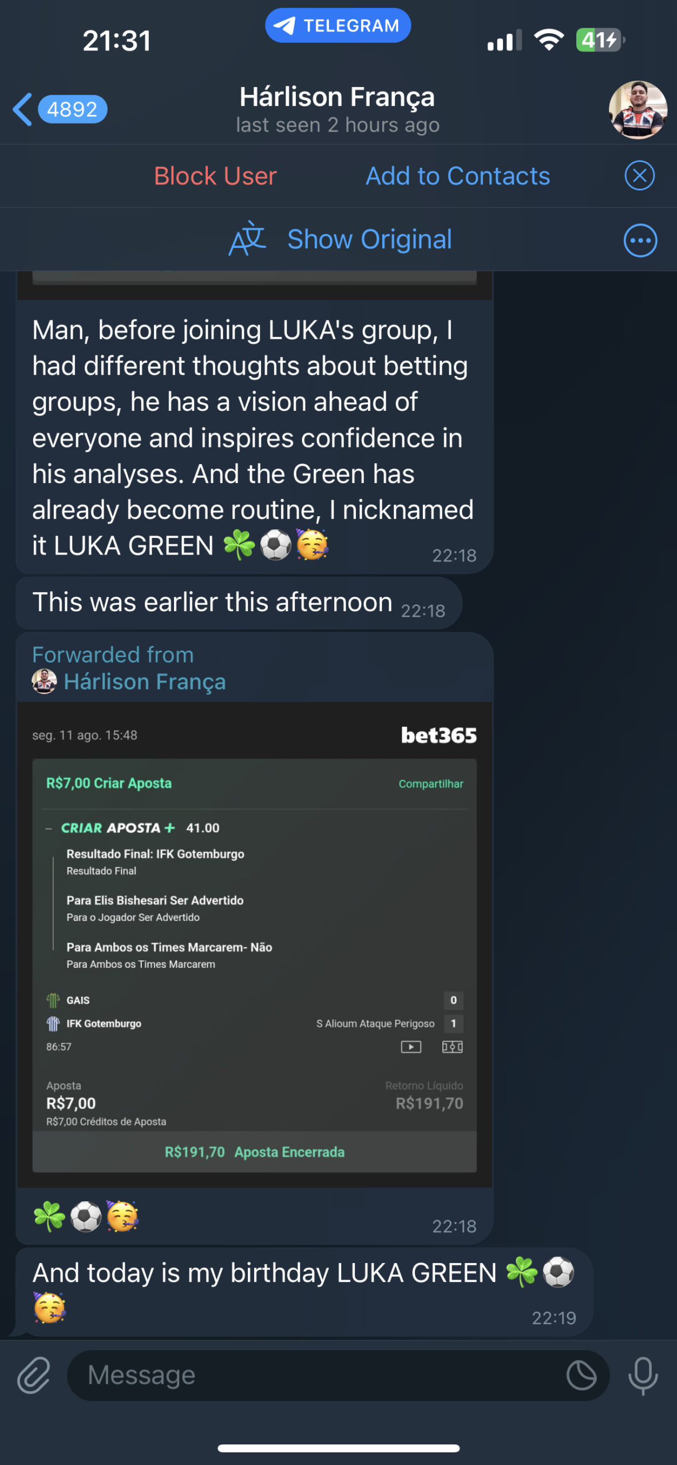Tap the paperclip attachment icon
The width and height of the screenshot is (677, 1465).
[34, 1375]
